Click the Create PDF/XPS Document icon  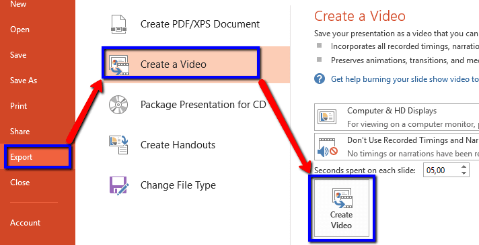point(118,24)
